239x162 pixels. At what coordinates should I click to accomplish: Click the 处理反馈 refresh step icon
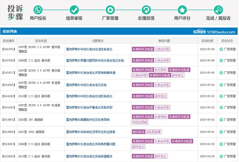point(146,10)
